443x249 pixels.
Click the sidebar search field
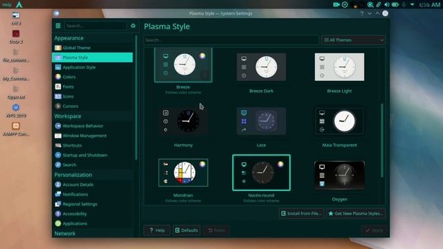tap(96, 26)
